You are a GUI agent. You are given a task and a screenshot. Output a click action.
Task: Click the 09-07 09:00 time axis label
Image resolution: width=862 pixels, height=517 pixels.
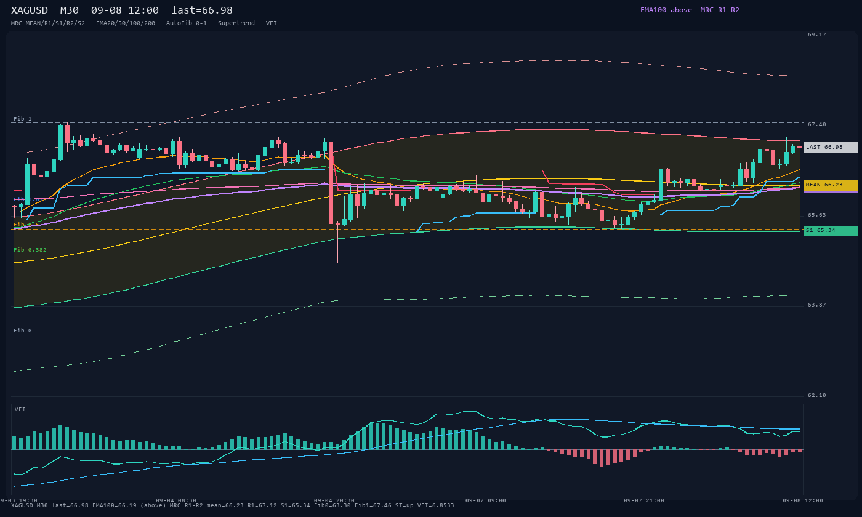coord(486,500)
